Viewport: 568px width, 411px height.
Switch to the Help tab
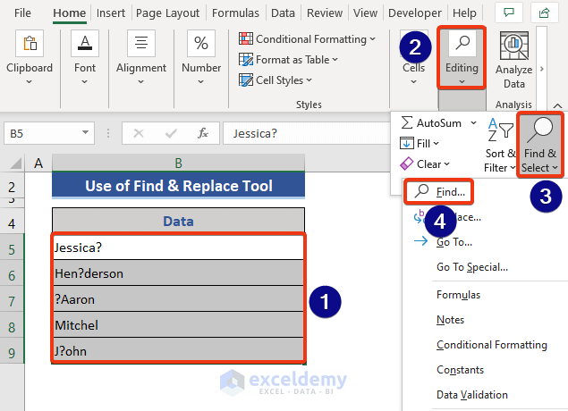[464, 13]
